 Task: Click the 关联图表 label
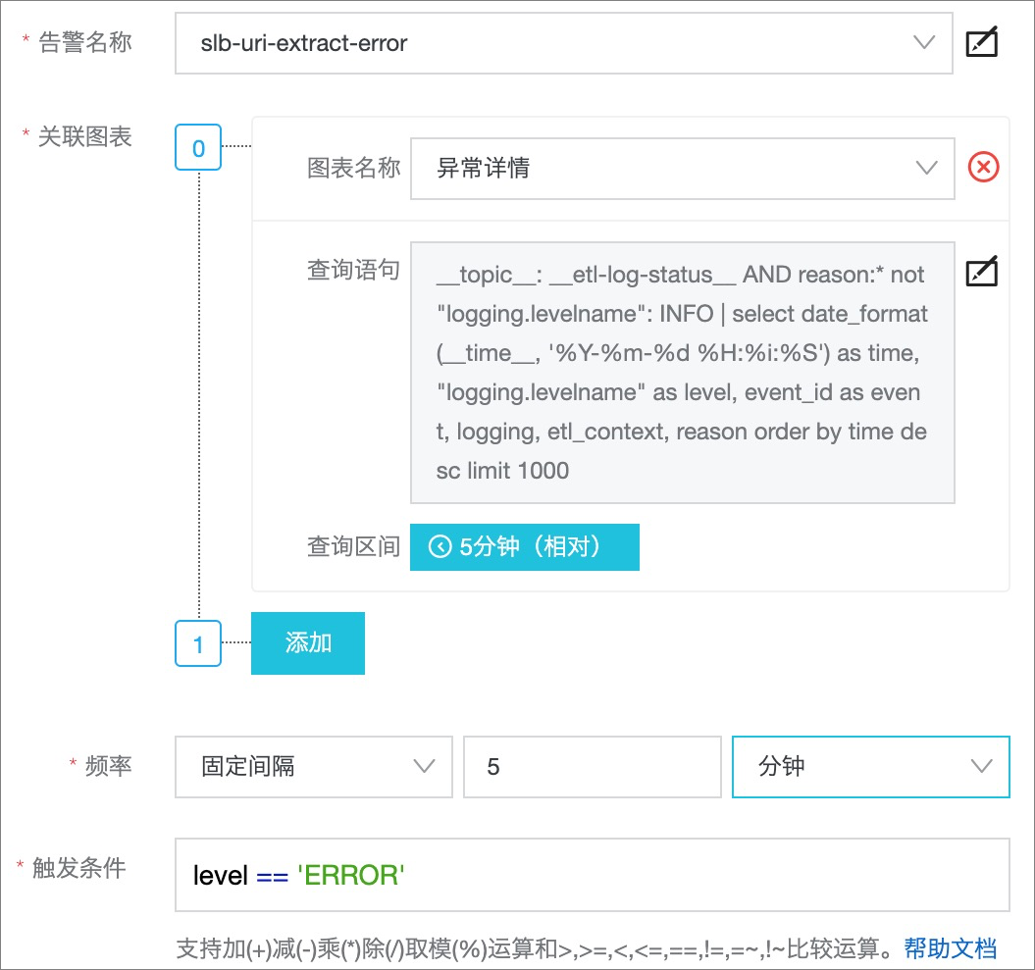coord(85,137)
